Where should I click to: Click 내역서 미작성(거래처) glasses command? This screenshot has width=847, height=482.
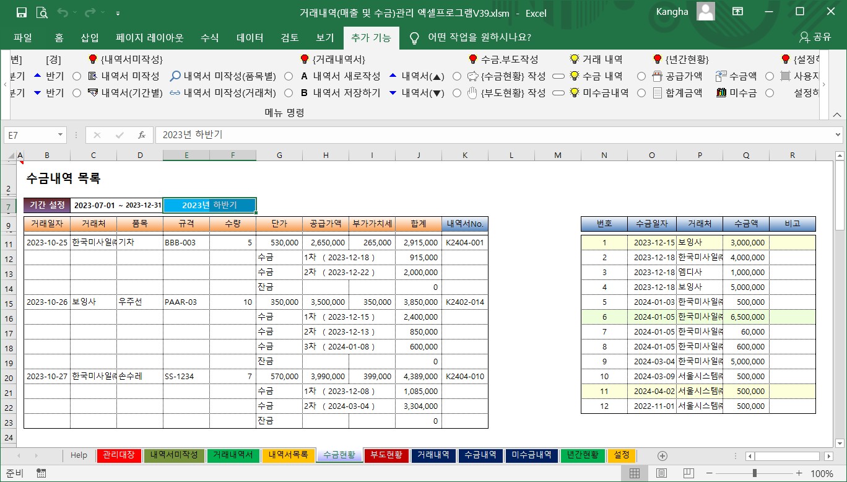(223, 93)
